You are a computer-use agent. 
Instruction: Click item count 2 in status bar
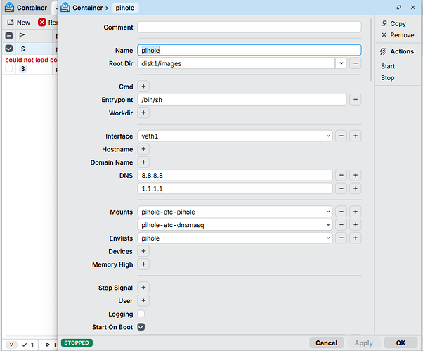coord(11,345)
